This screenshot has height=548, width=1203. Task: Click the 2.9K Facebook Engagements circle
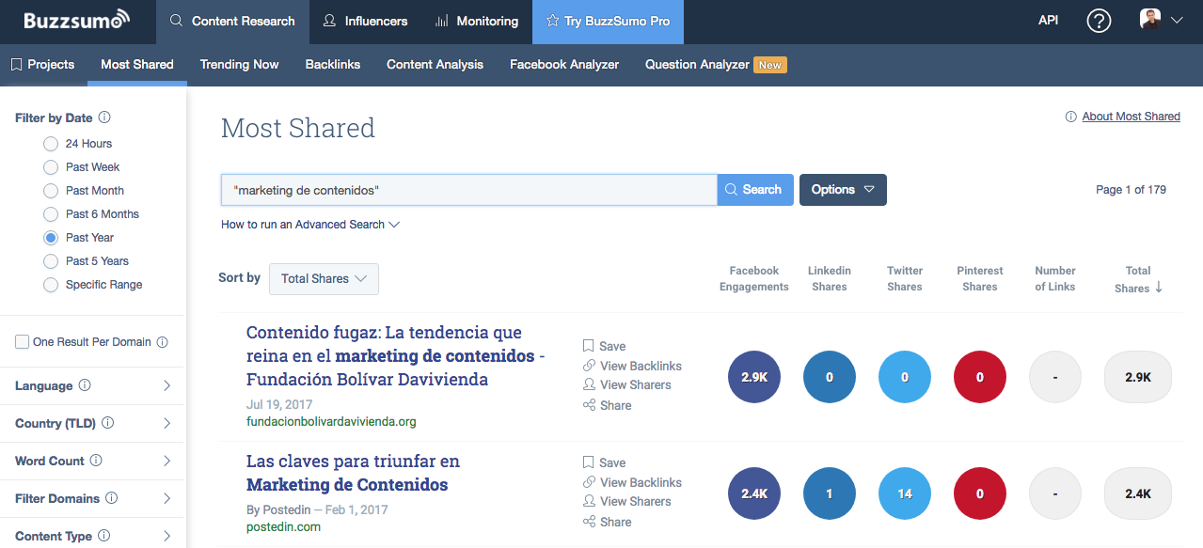click(x=754, y=377)
